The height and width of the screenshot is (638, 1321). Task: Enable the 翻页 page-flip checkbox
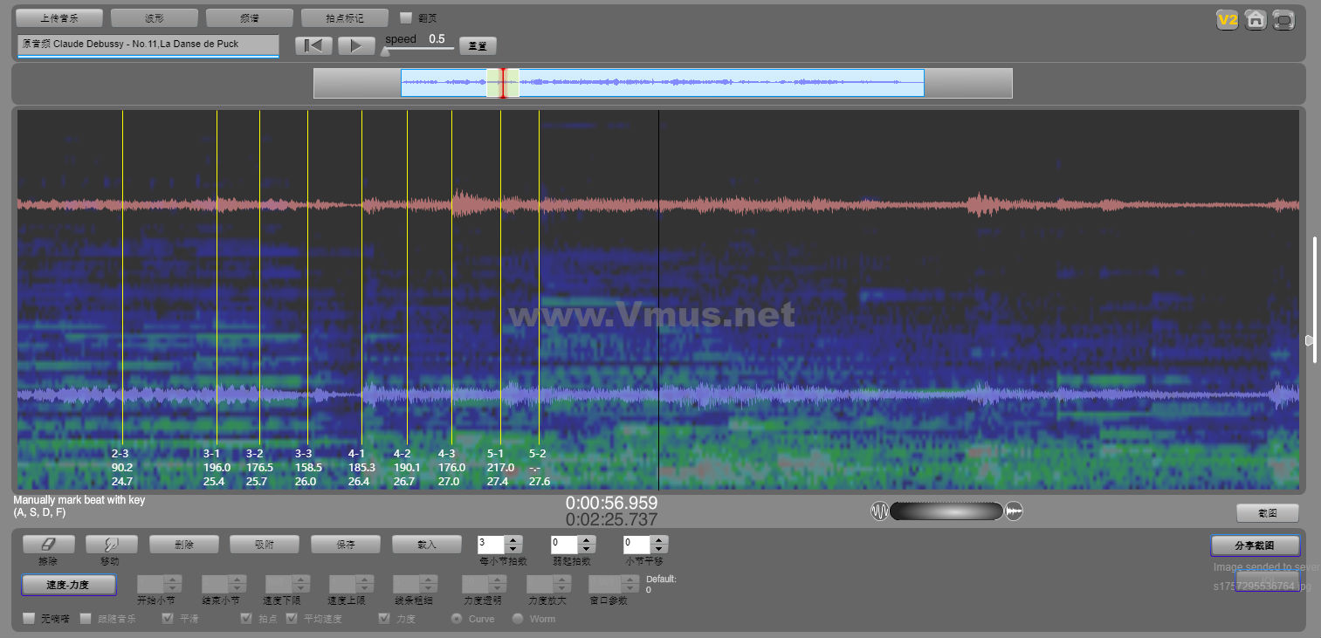[406, 17]
